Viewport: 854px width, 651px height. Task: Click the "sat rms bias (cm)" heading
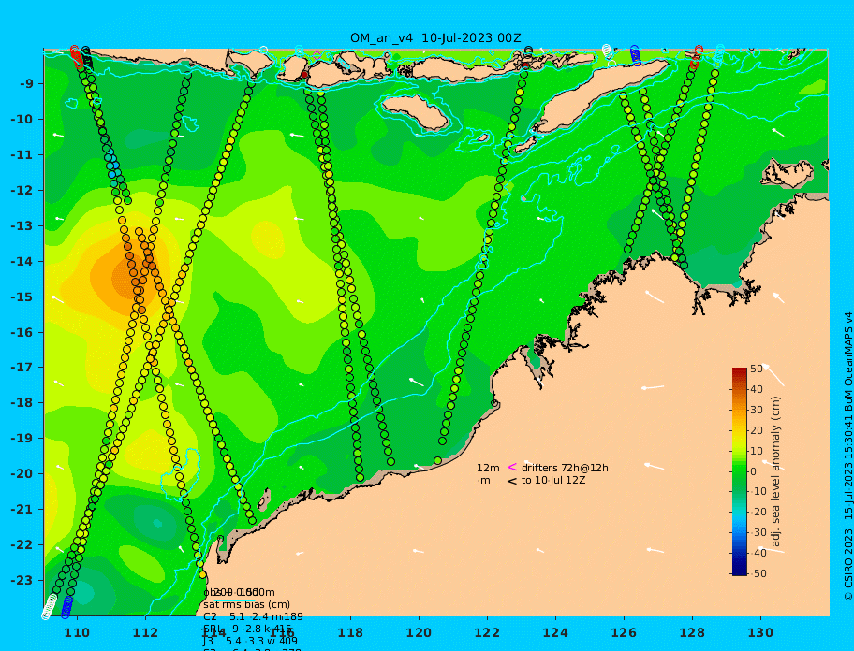point(246,604)
